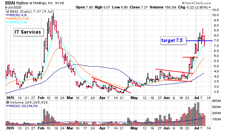Click 10.5 on the price axis
This screenshot has width=226, height=131.
[x=215, y=10]
